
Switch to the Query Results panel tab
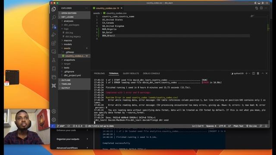(131, 74)
